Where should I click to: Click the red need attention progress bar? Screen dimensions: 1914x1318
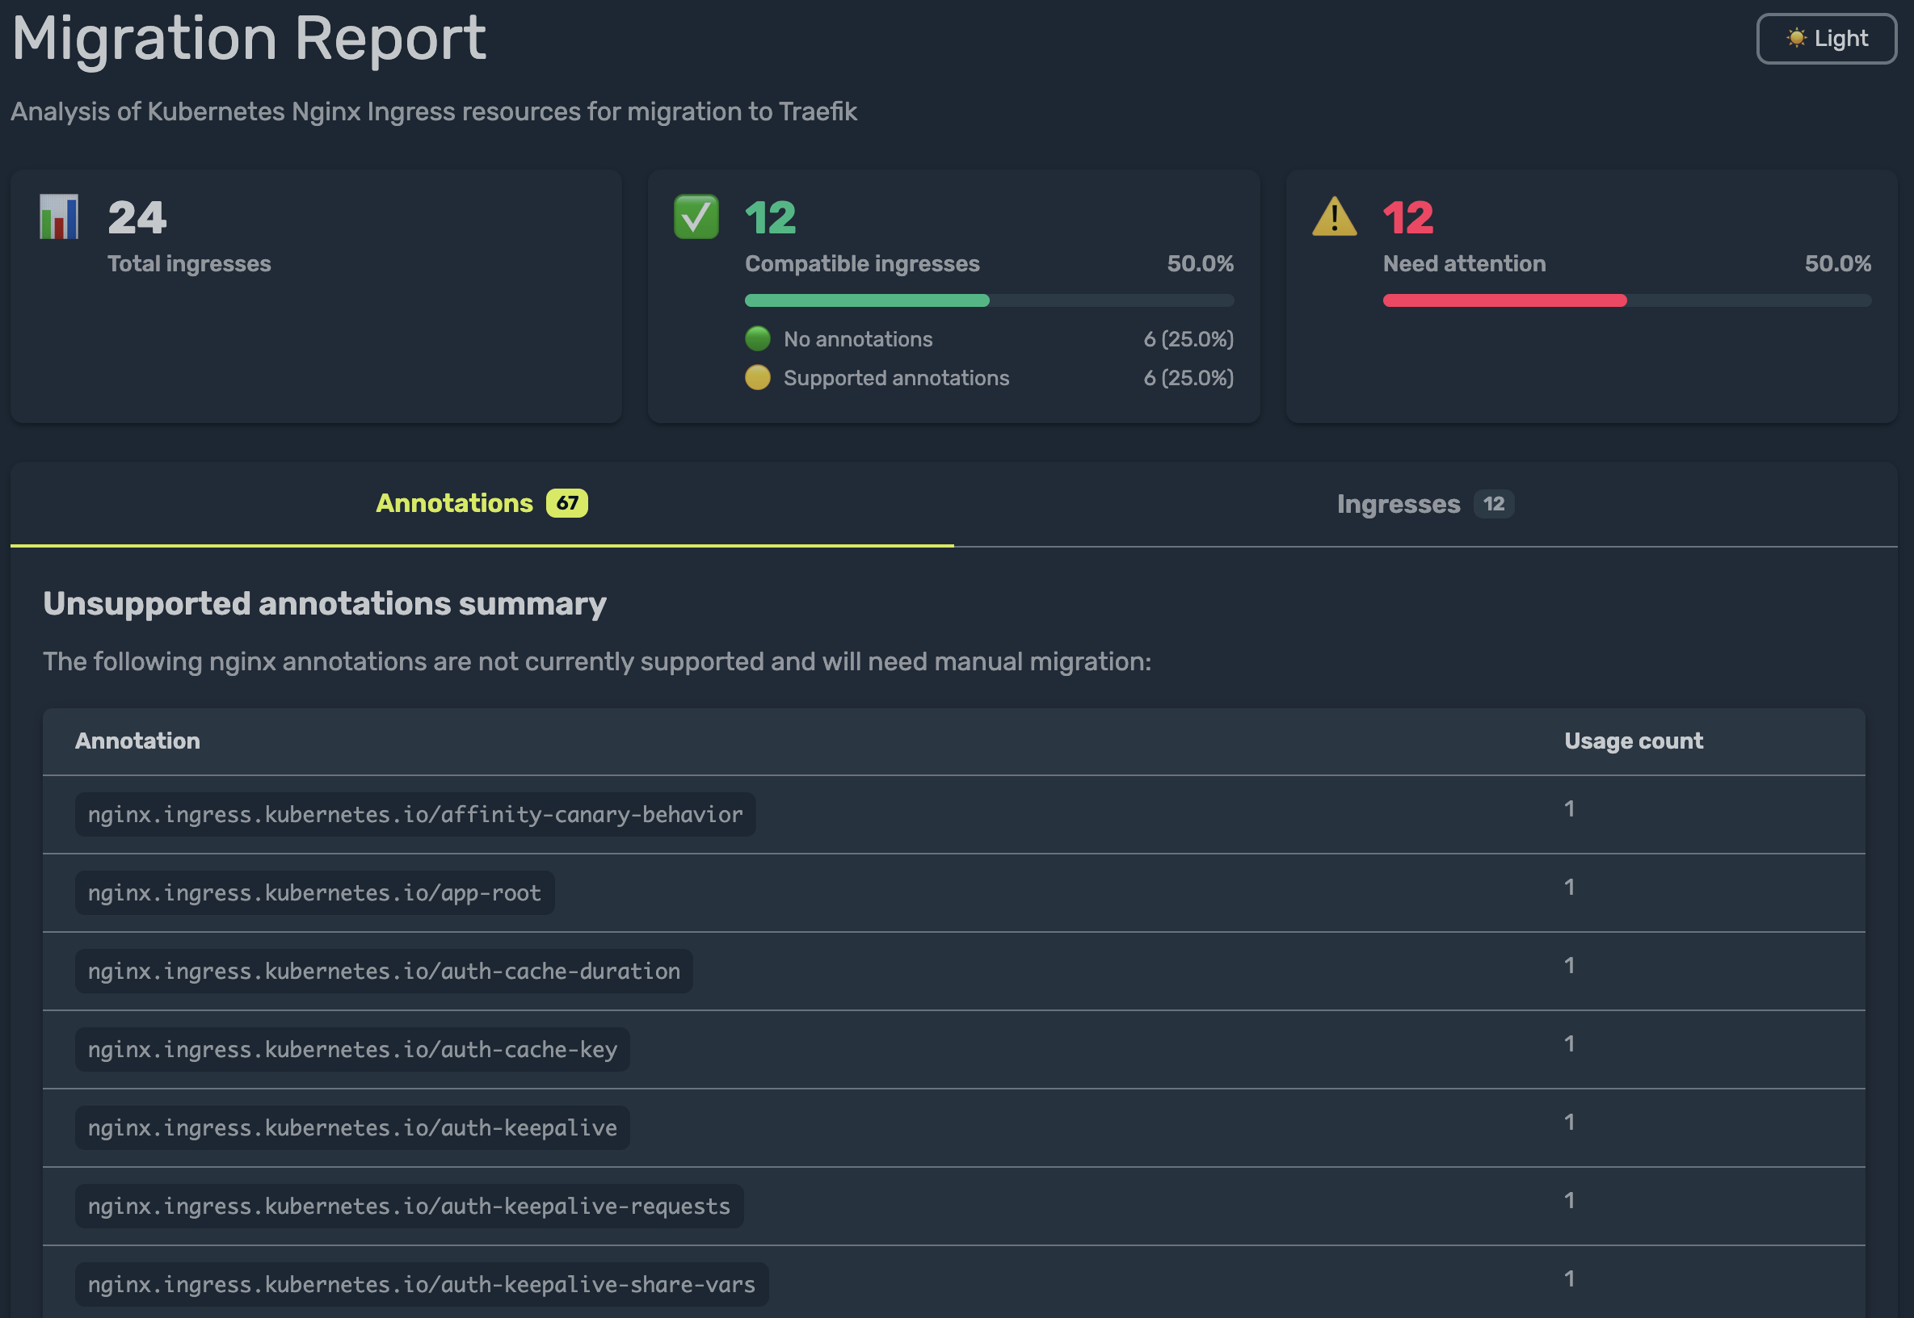(1626, 300)
